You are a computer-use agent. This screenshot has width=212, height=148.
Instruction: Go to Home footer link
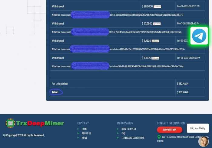(84, 129)
